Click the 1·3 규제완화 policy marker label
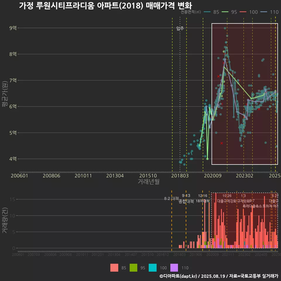 tap(243, 198)
